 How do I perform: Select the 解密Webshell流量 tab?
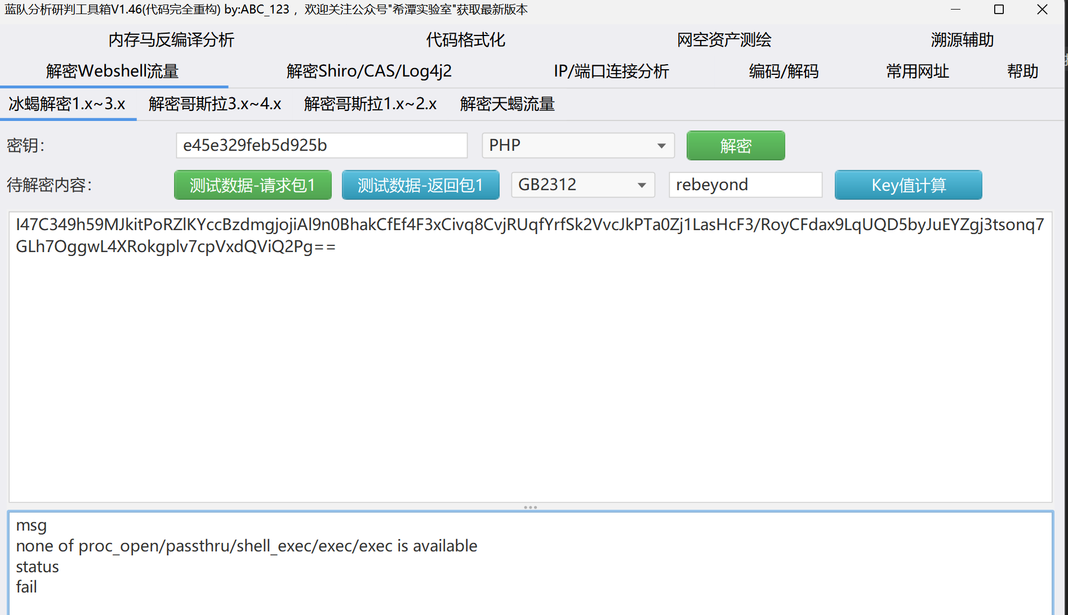click(x=113, y=71)
